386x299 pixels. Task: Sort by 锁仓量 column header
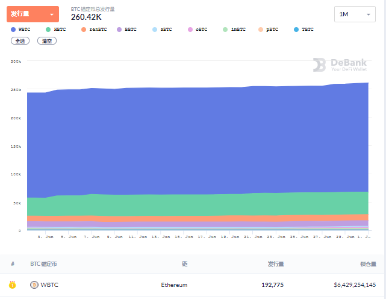click(368, 264)
